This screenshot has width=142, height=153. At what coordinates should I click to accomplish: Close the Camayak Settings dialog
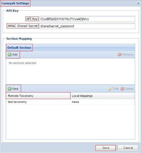point(138,3)
